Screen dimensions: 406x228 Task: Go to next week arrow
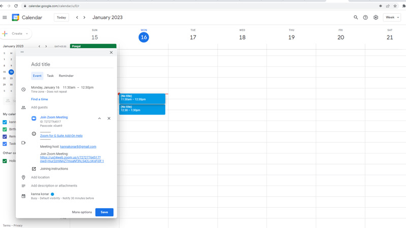(84, 17)
